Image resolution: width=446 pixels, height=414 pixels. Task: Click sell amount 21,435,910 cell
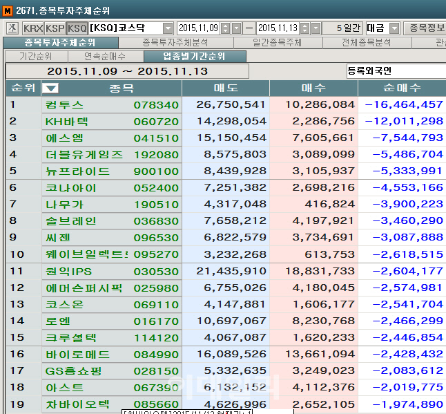(x=226, y=271)
